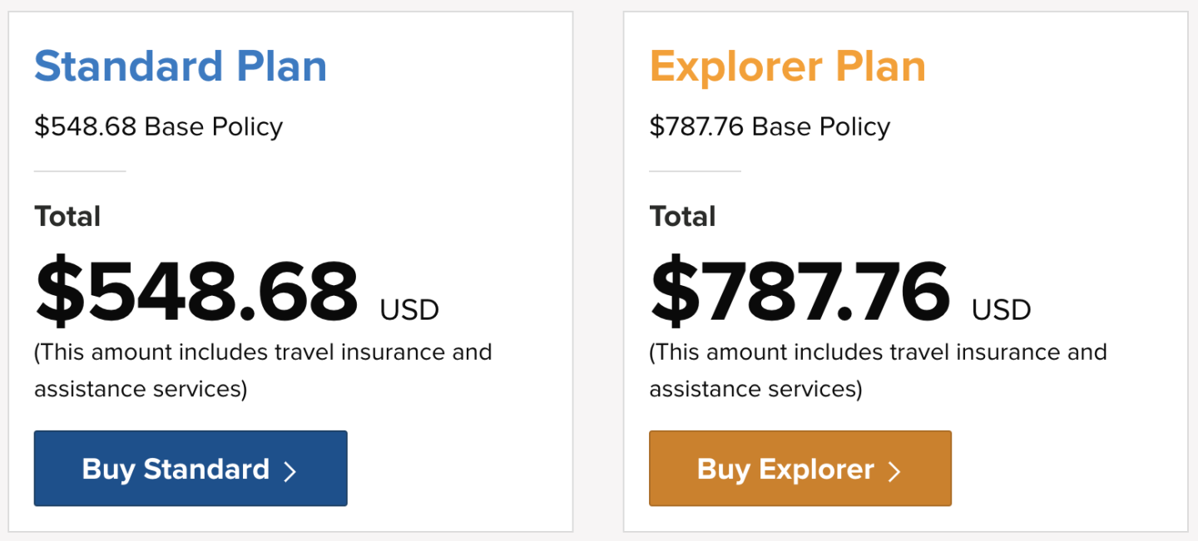Click the arrow chevron in Buy Standard
This screenshot has height=541, width=1198.
[x=290, y=471]
